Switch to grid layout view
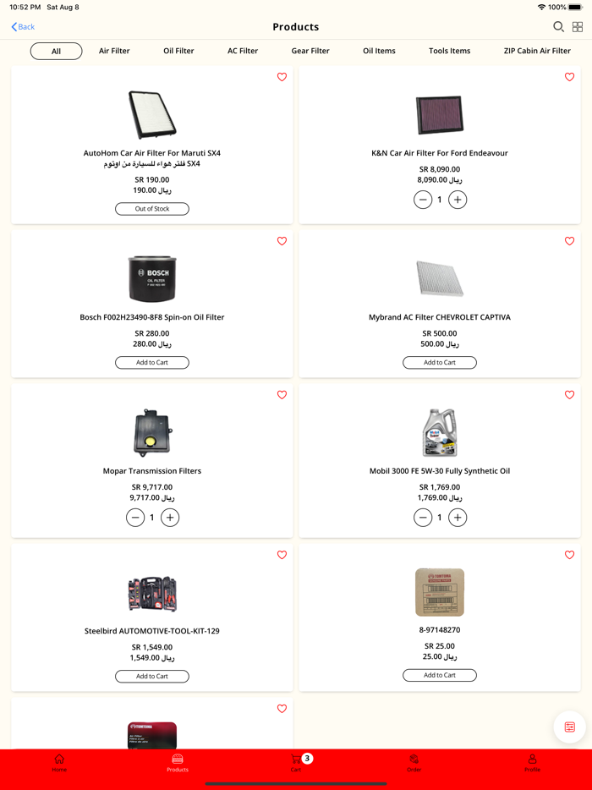 tap(578, 27)
